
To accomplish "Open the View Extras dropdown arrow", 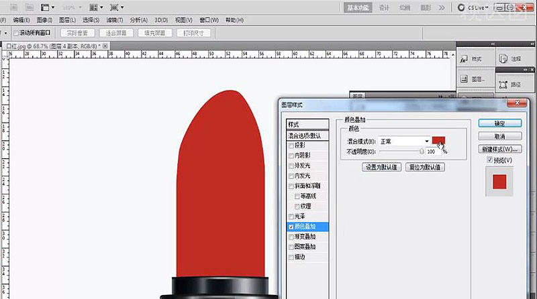I will pyautogui.click(x=53, y=7).
